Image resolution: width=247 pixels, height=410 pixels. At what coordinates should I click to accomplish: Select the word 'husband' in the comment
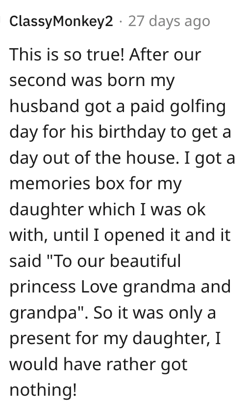pos(44,106)
